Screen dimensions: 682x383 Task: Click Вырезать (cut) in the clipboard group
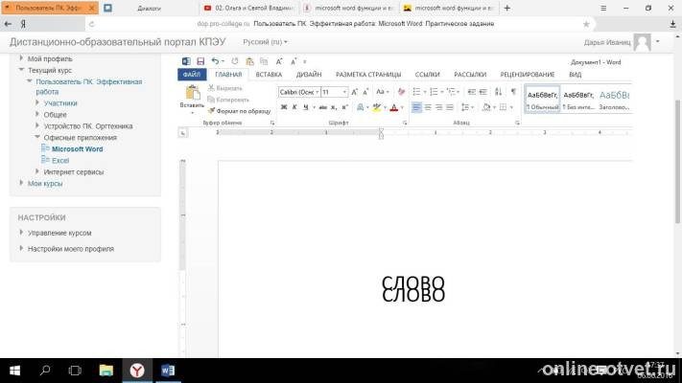coord(224,88)
